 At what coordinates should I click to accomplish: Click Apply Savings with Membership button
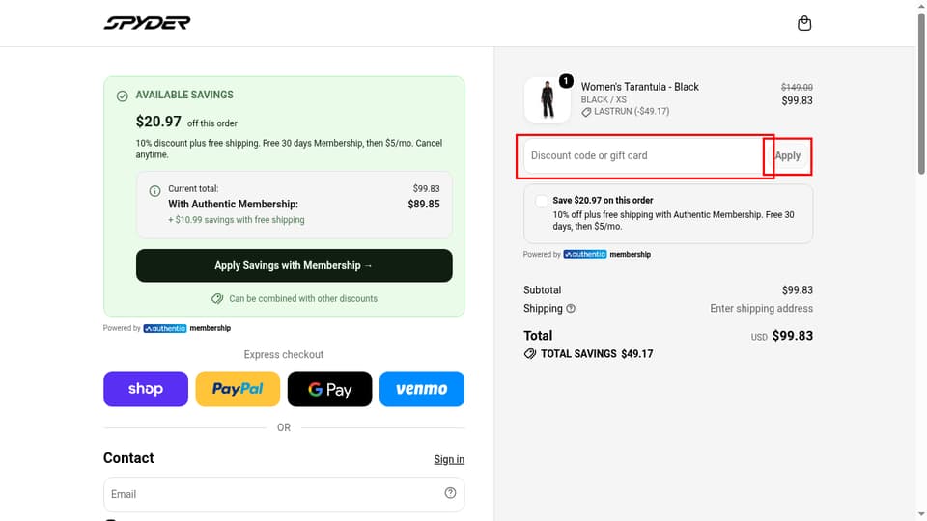(294, 265)
